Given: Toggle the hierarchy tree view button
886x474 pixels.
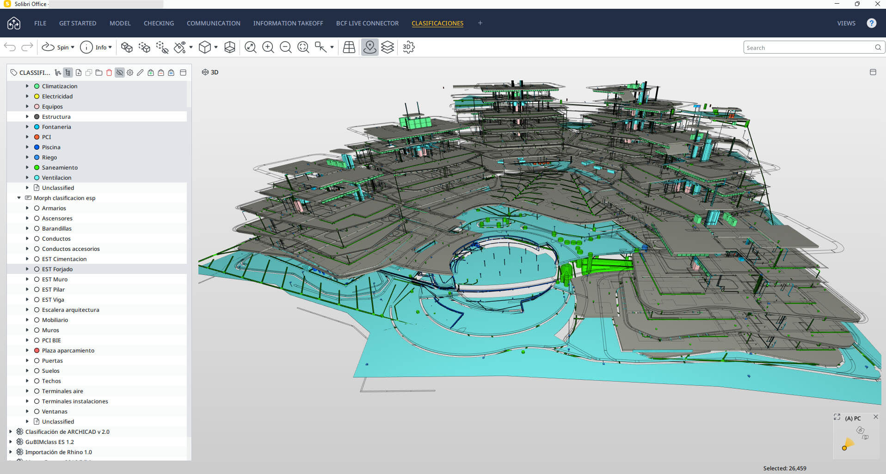Looking at the screenshot, I should (x=68, y=73).
